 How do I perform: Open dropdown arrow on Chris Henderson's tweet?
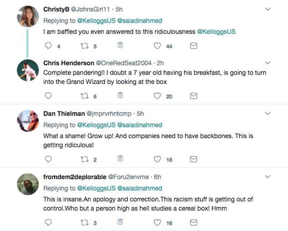pos(268,63)
